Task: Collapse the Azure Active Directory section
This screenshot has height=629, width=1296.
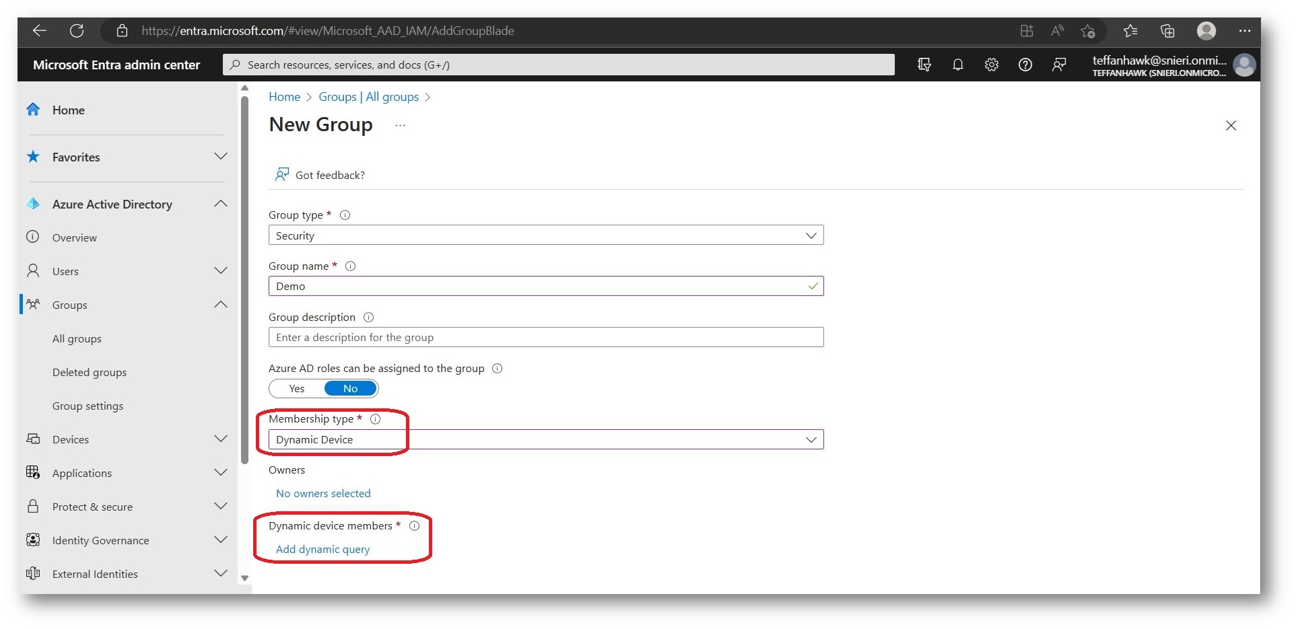Action: tap(220, 204)
